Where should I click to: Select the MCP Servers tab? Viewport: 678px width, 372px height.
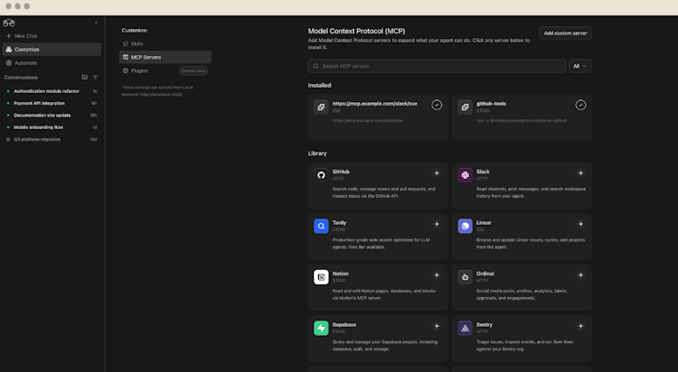(165, 57)
